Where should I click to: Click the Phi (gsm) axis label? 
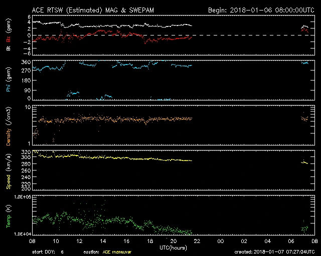coord(9,80)
